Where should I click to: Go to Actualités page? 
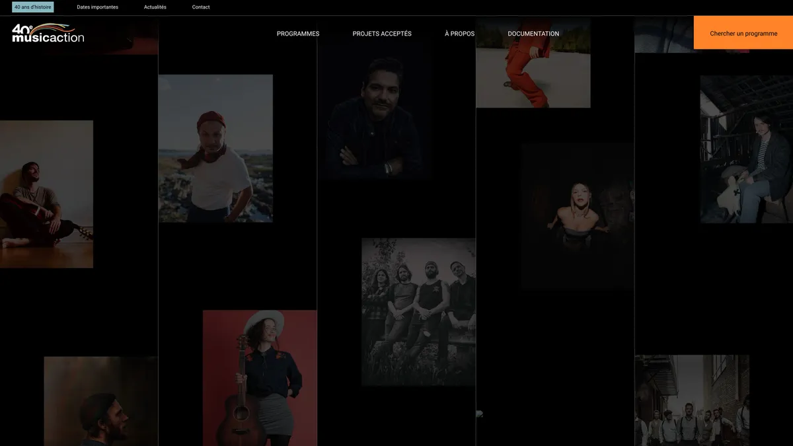click(x=155, y=7)
